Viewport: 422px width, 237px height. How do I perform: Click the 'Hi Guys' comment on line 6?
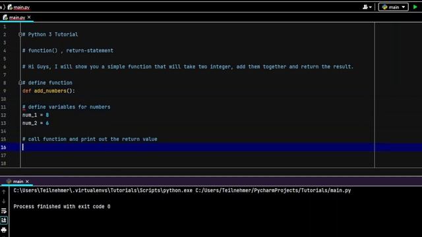pos(188,66)
